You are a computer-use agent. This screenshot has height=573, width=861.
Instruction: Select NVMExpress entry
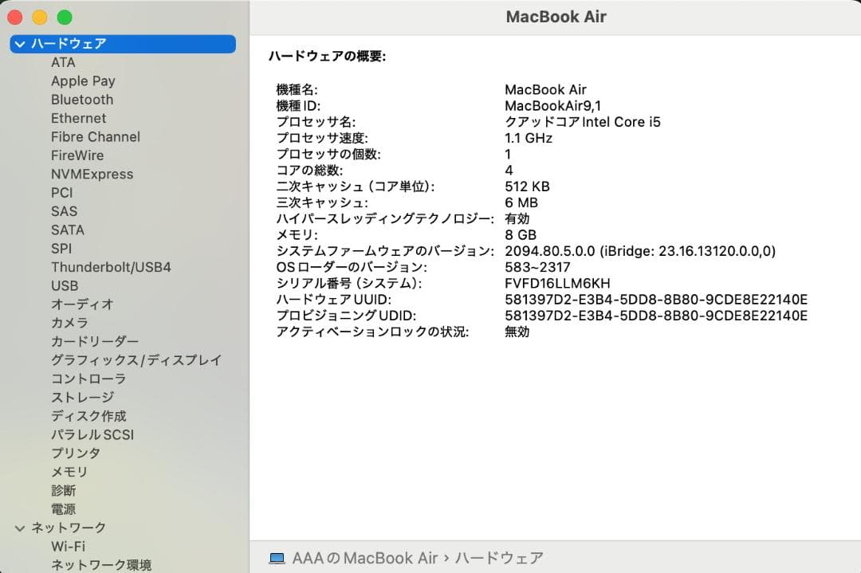[x=92, y=175]
